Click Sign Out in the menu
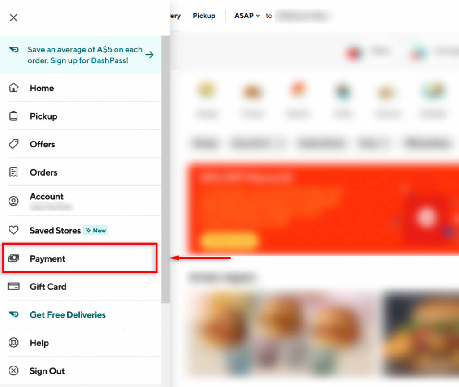Image resolution: width=459 pixels, height=387 pixels. 47,371
